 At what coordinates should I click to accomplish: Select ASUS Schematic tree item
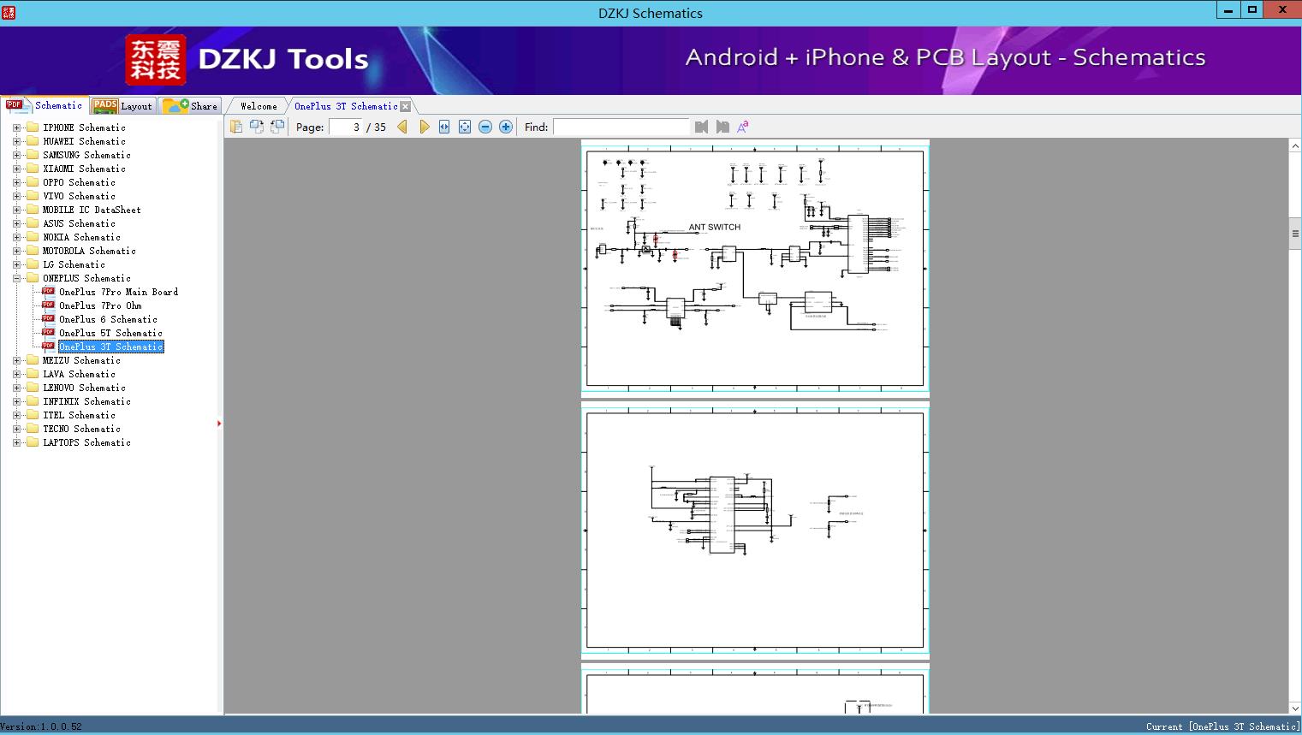coord(79,223)
